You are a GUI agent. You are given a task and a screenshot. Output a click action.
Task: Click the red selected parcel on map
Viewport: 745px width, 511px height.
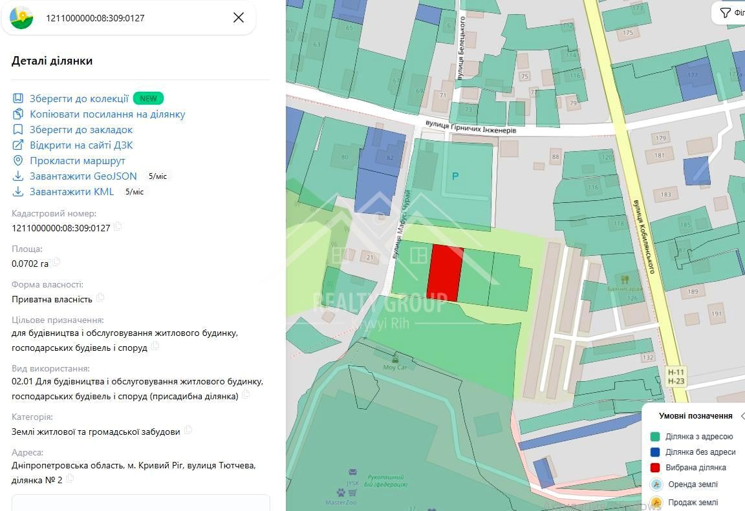pyautogui.click(x=445, y=273)
